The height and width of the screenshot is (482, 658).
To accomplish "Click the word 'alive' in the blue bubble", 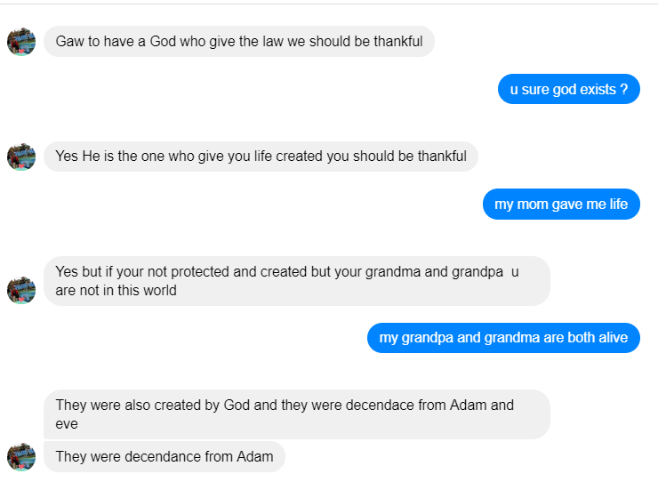I will [x=611, y=338].
